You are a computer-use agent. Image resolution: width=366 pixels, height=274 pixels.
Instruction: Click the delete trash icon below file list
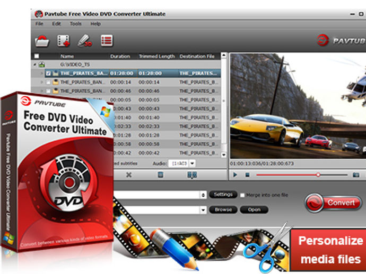pyautogui.click(x=160, y=175)
